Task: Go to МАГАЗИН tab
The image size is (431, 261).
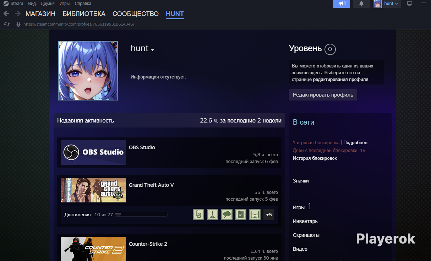Action: click(40, 14)
